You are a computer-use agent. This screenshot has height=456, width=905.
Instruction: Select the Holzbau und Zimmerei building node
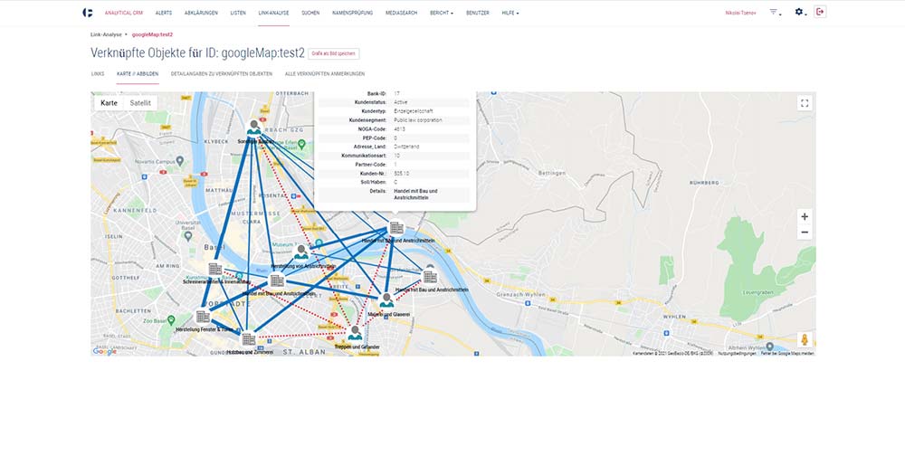click(249, 339)
